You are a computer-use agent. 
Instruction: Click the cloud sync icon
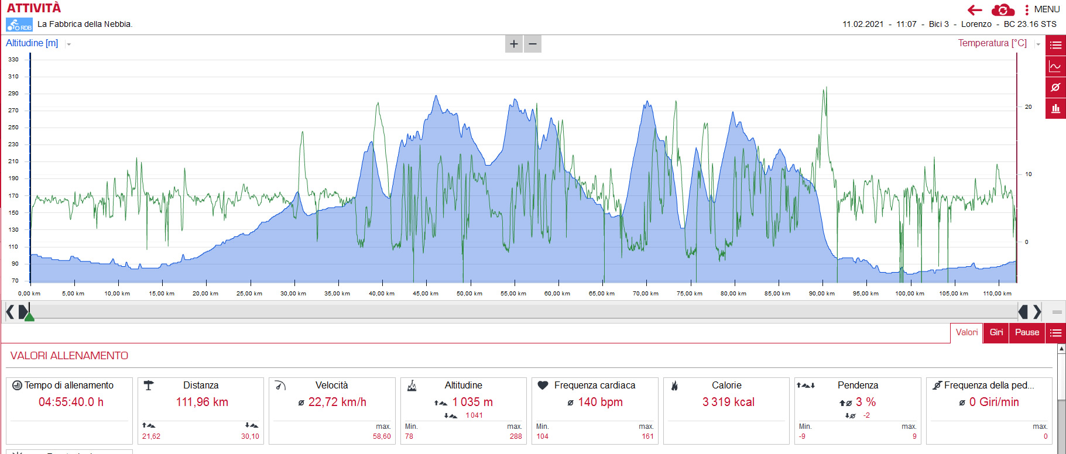[1003, 10]
